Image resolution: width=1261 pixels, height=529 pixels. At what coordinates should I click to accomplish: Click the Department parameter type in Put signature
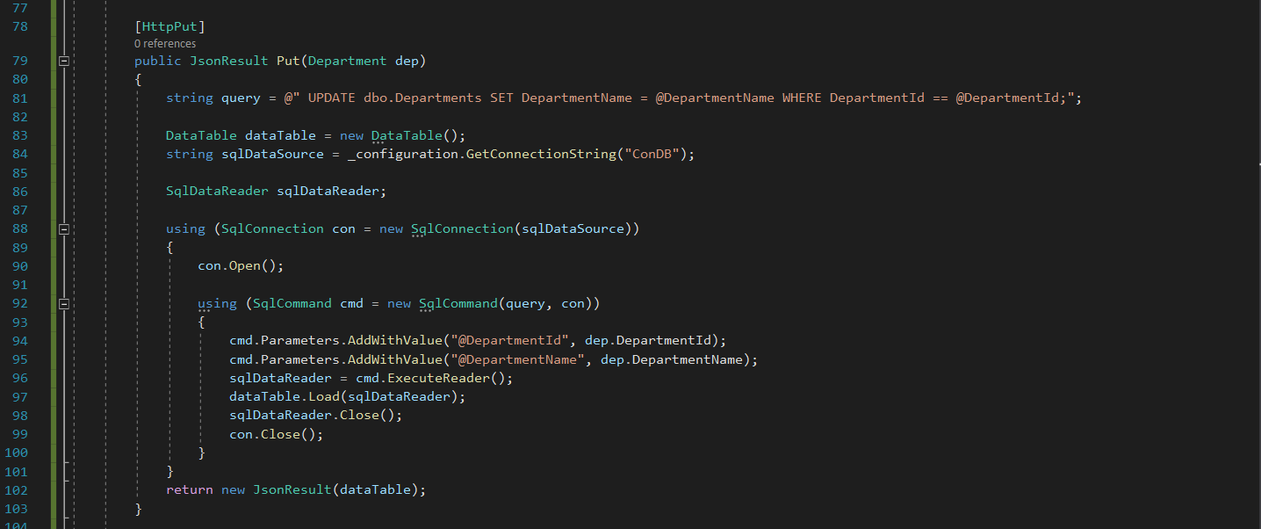(x=347, y=61)
